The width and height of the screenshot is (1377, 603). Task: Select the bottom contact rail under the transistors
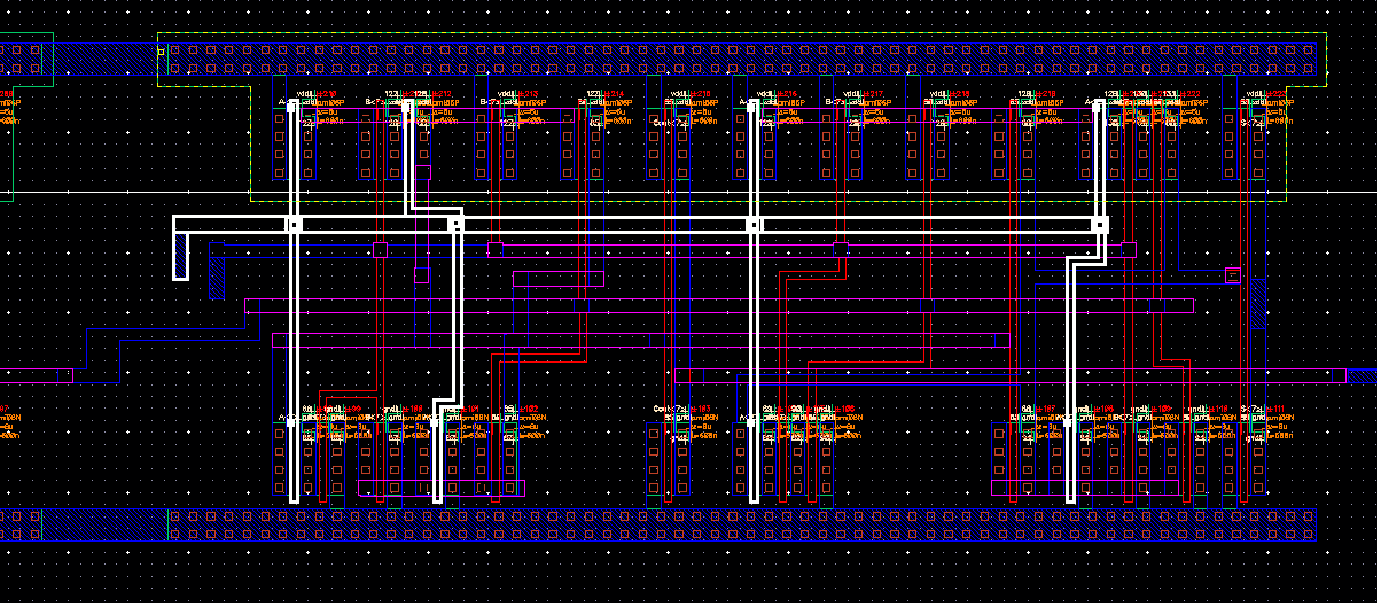click(x=658, y=524)
